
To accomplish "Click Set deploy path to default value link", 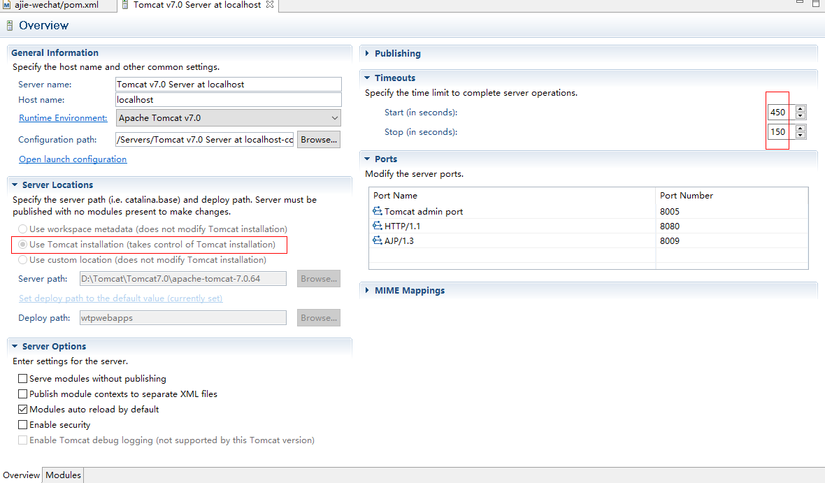I will pyautogui.click(x=120, y=298).
